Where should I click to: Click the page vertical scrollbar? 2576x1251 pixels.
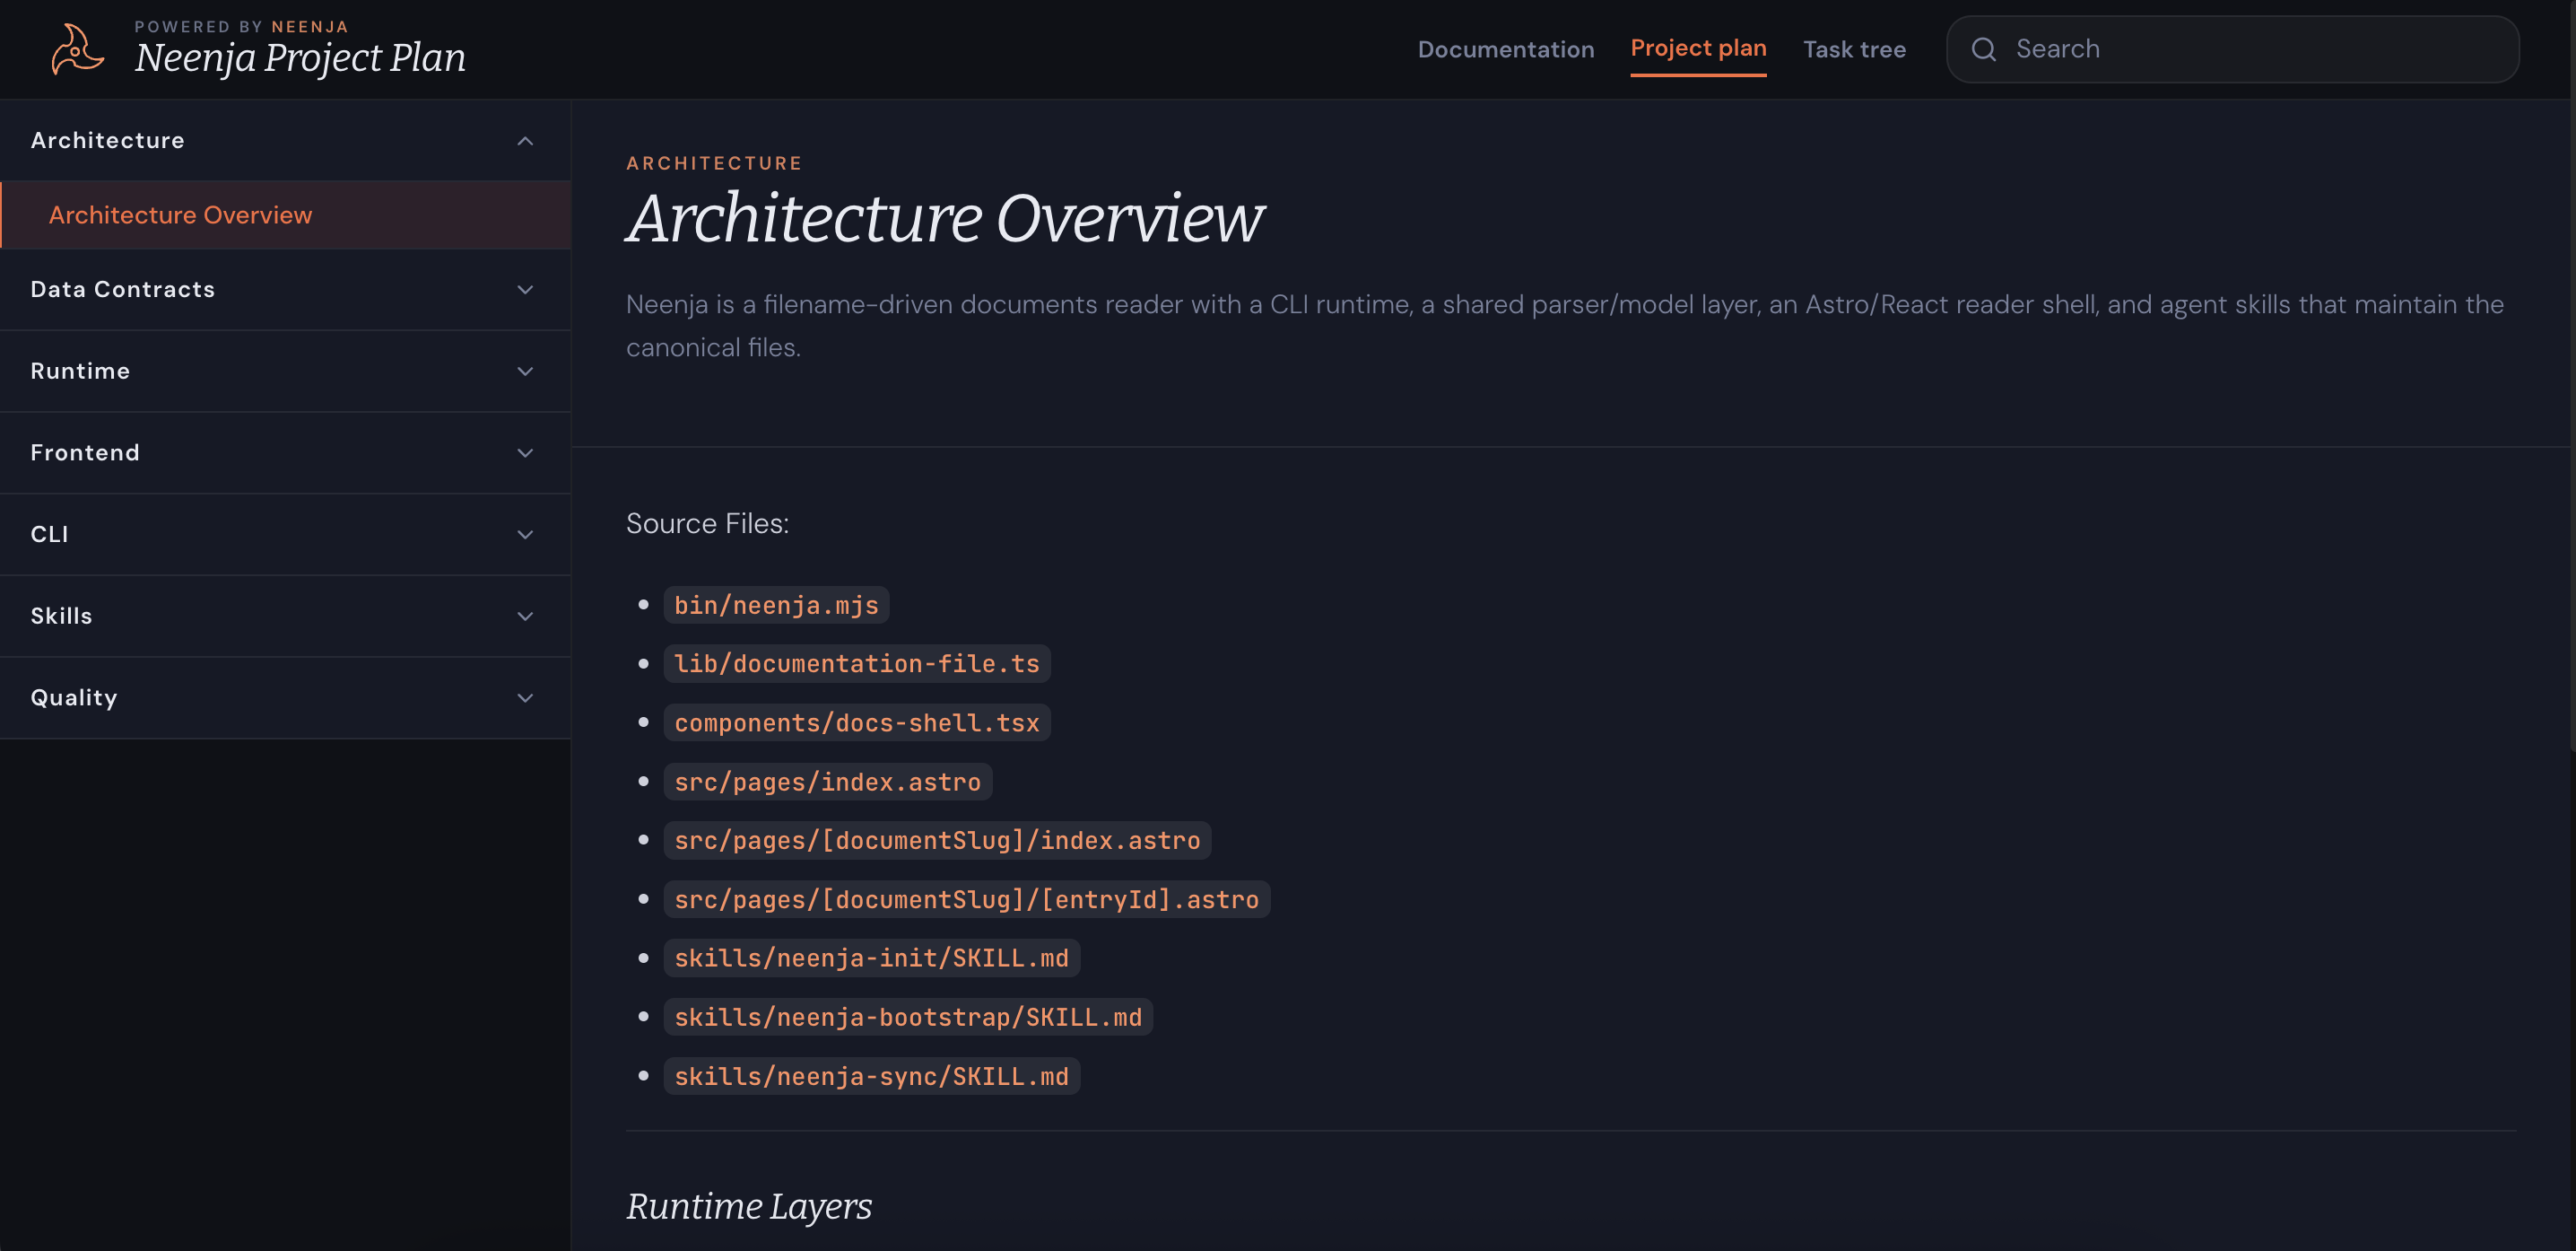(x=2571, y=400)
